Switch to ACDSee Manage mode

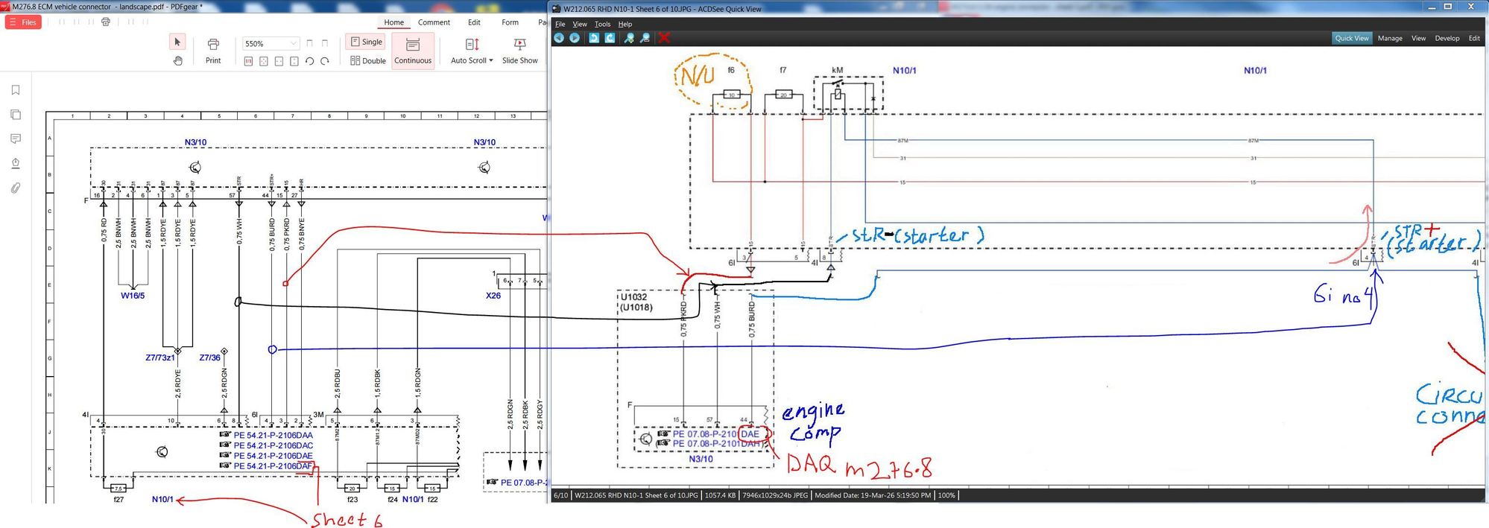(1389, 38)
